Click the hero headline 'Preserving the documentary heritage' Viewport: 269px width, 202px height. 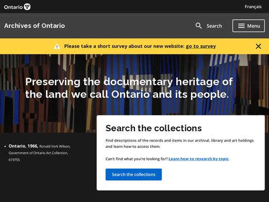(129, 88)
